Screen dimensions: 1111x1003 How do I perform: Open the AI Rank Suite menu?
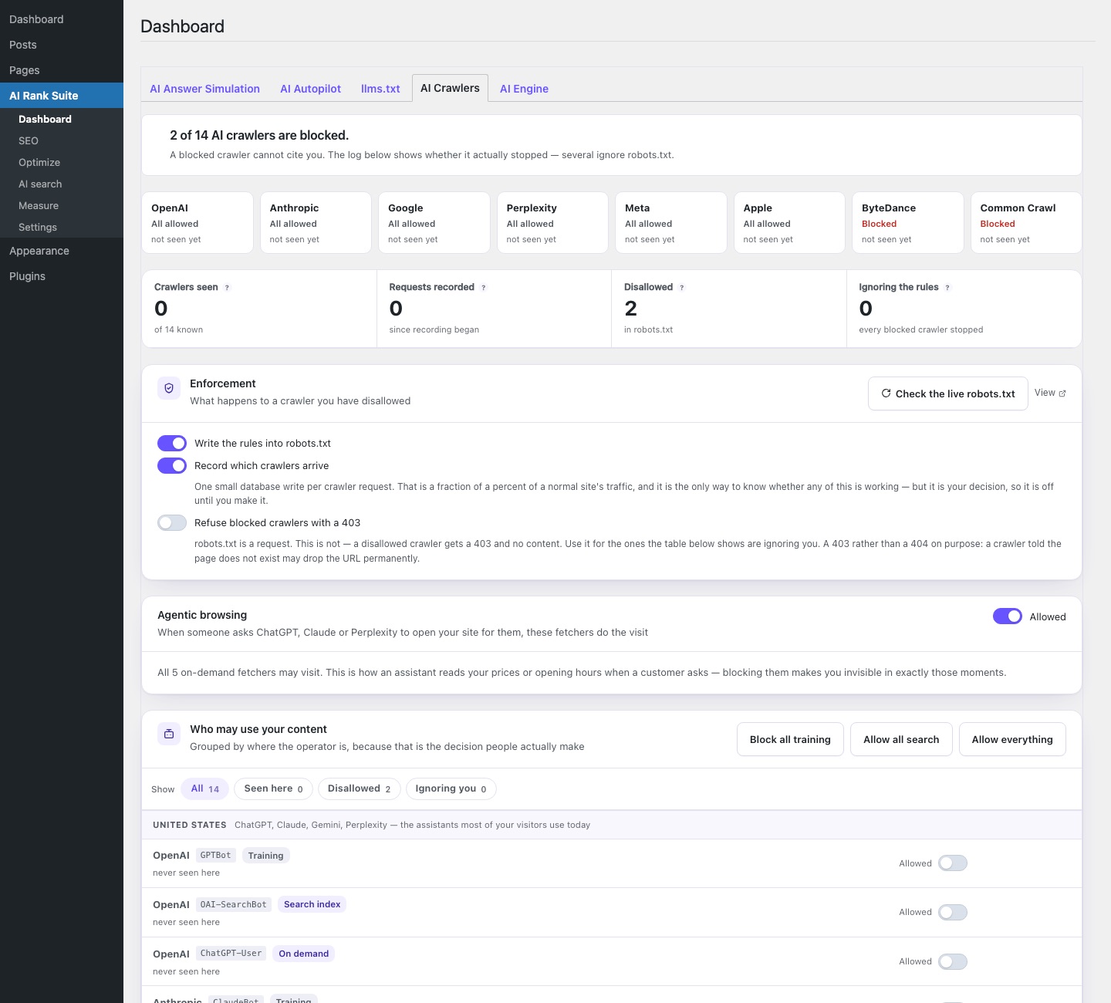pos(62,96)
